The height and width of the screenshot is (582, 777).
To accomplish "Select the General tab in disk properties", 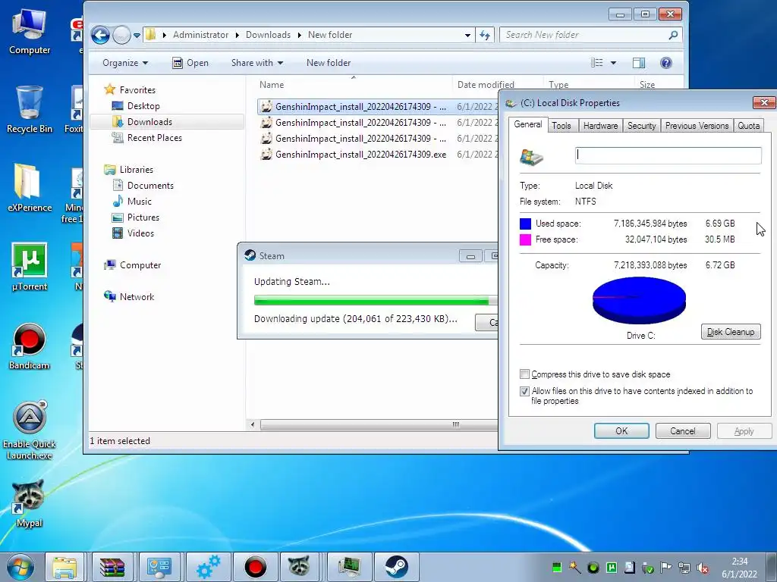I will [528, 124].
